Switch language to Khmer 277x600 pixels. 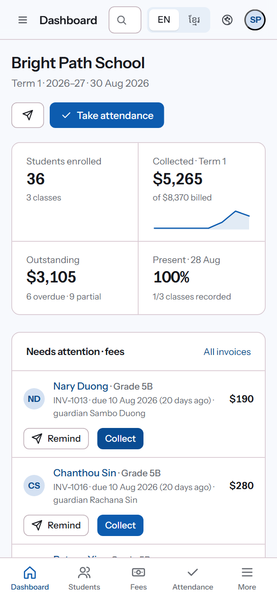194,20
